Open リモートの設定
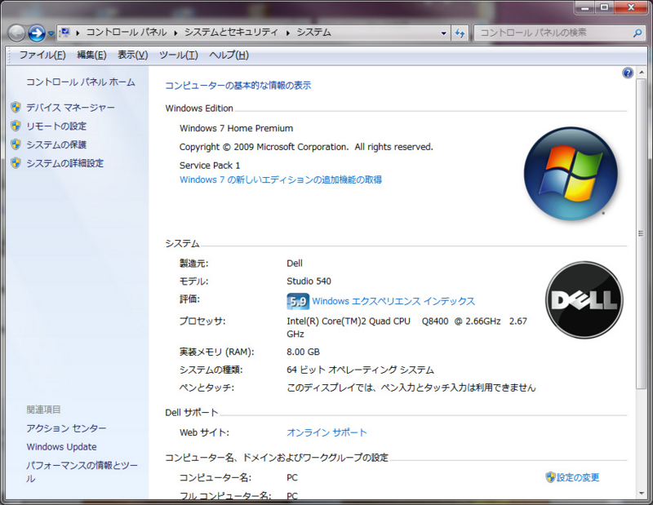 point(56,126)
